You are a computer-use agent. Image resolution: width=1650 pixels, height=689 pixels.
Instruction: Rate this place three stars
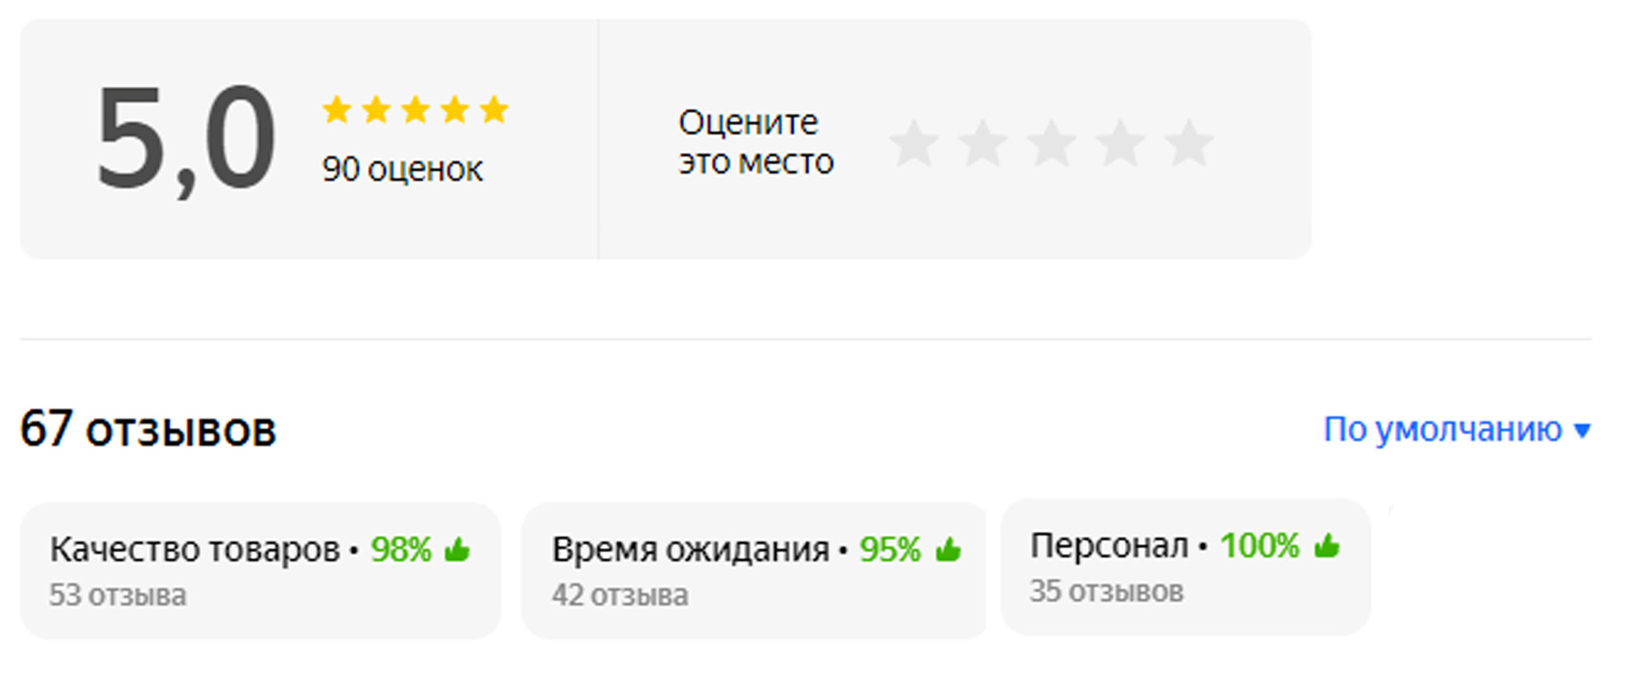[x=1052, y=144]
